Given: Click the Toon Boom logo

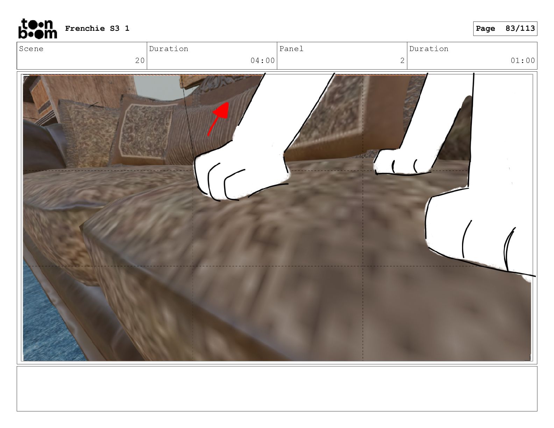Looking at the screenshot, I should (x=37, y=28).
